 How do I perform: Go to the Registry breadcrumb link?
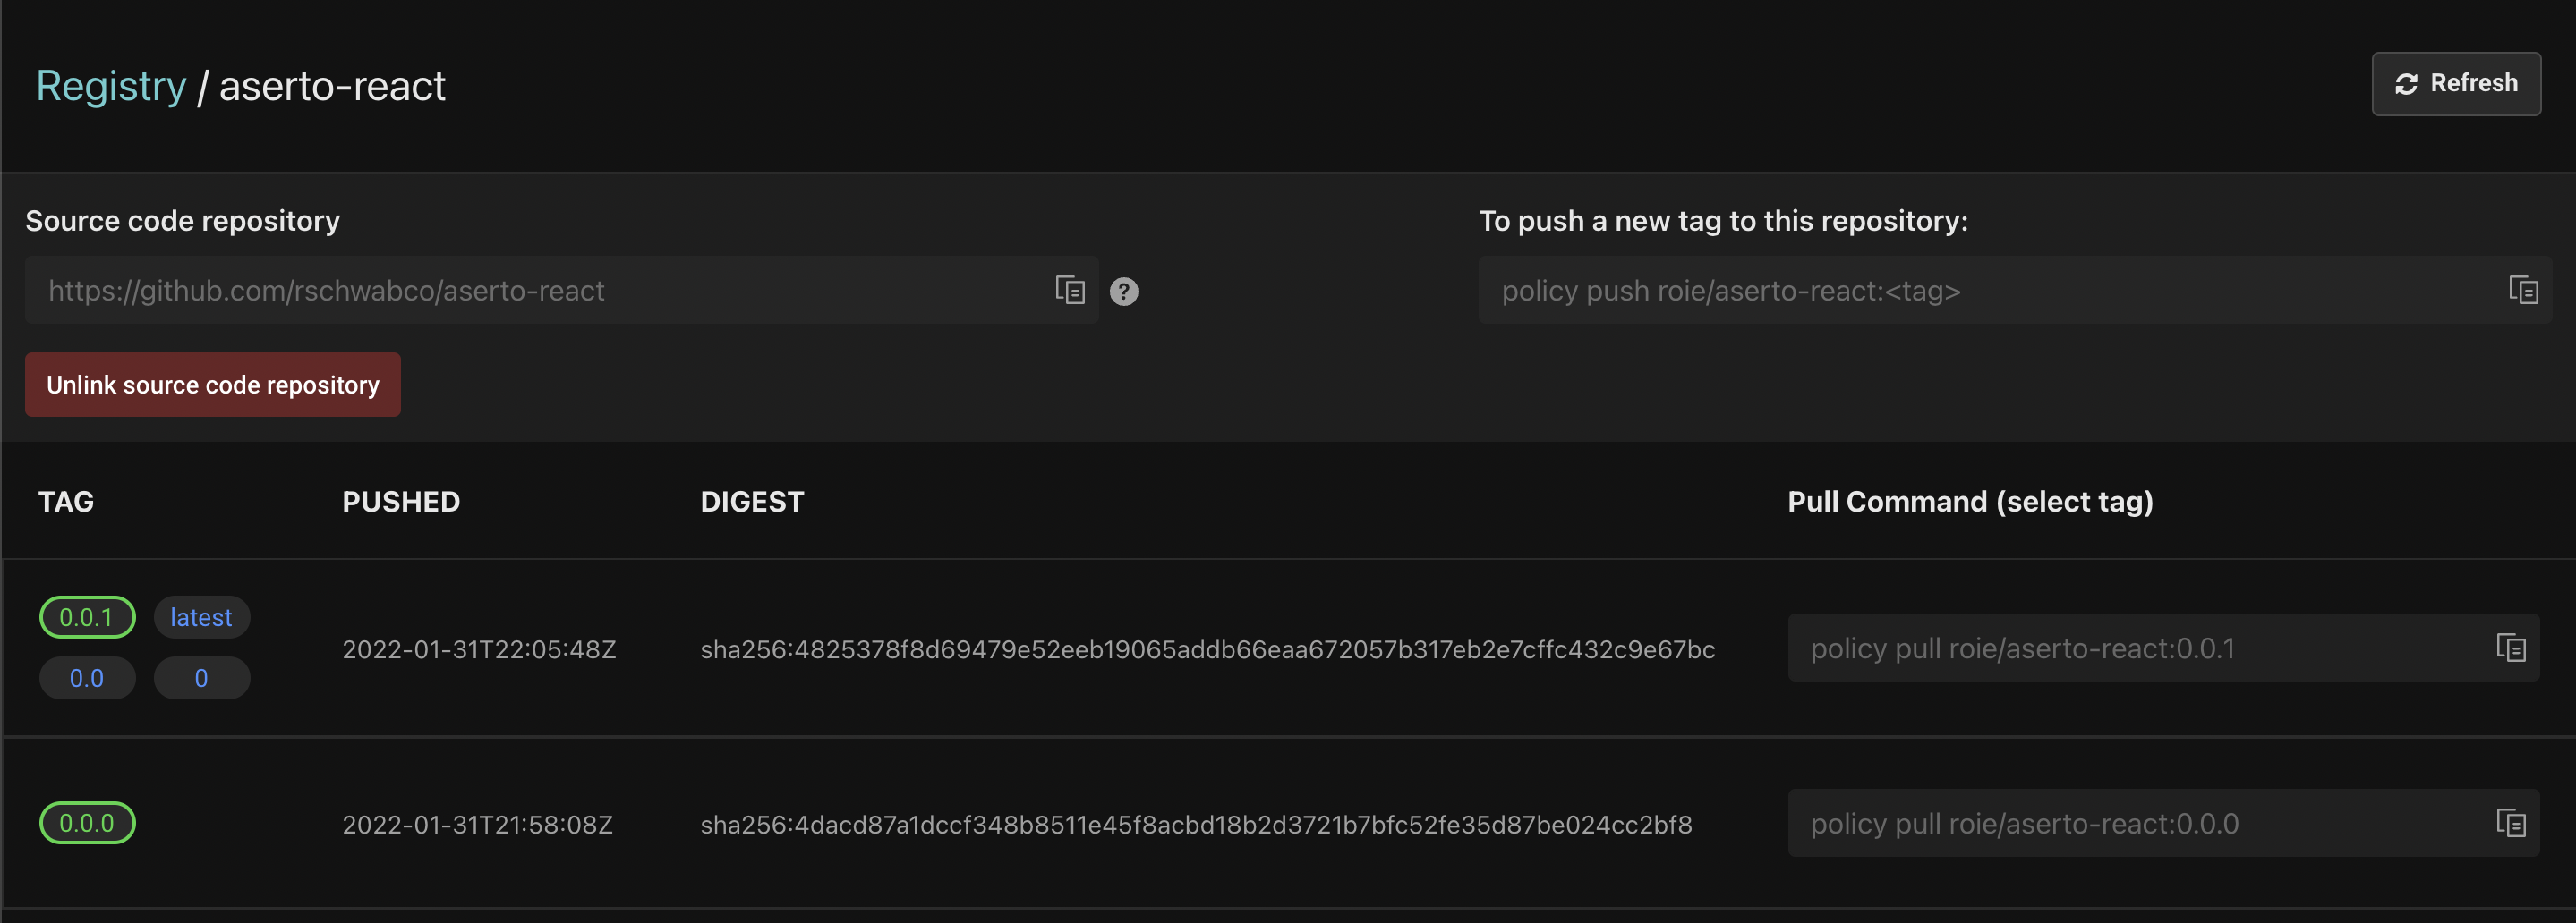pos(111,86)
